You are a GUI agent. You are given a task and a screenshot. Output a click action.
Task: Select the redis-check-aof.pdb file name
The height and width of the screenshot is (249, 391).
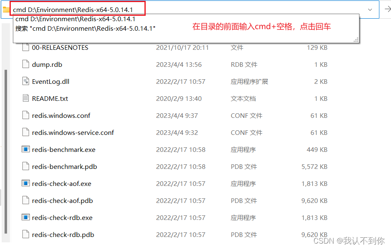pos(62,200)
